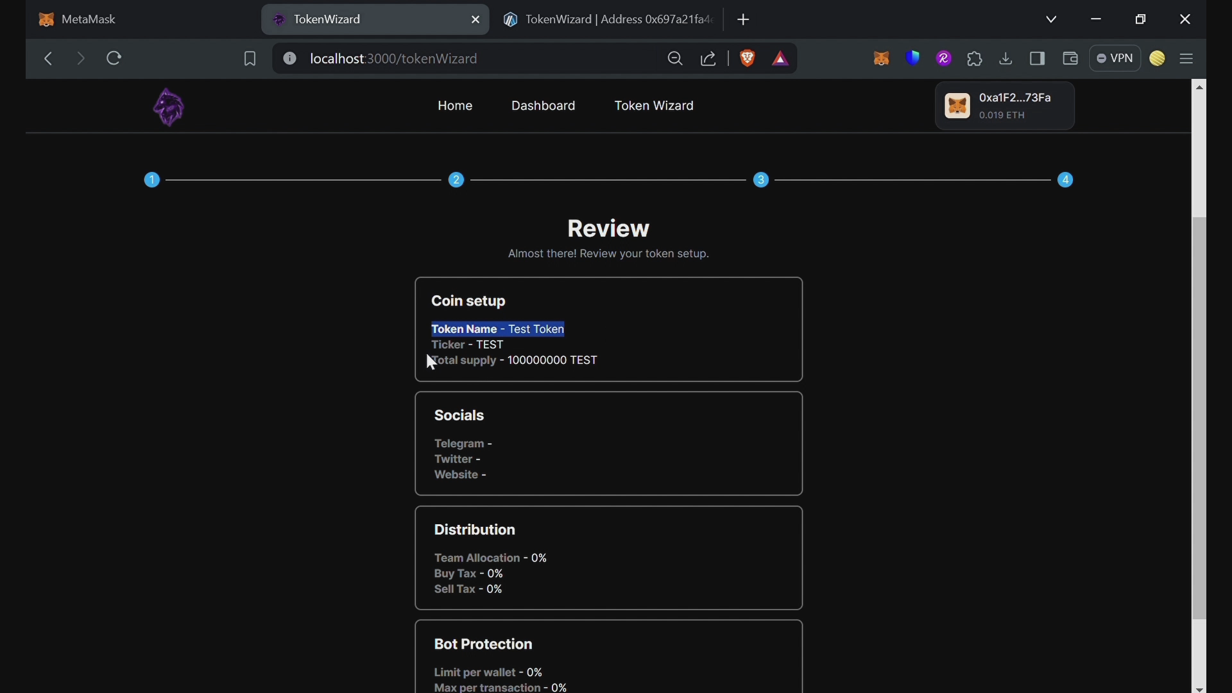
Task: Click the Bot Protection heading
Action: click(483, 644)
